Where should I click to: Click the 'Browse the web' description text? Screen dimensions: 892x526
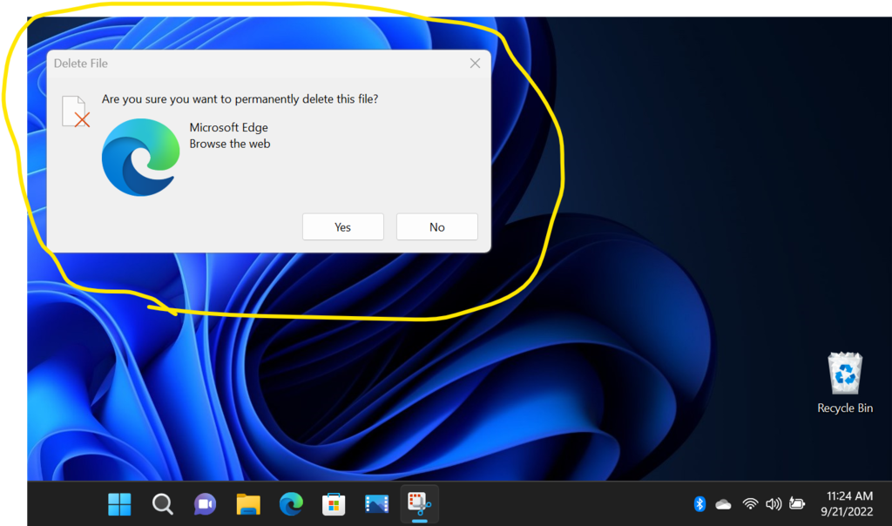click(230, 144)
